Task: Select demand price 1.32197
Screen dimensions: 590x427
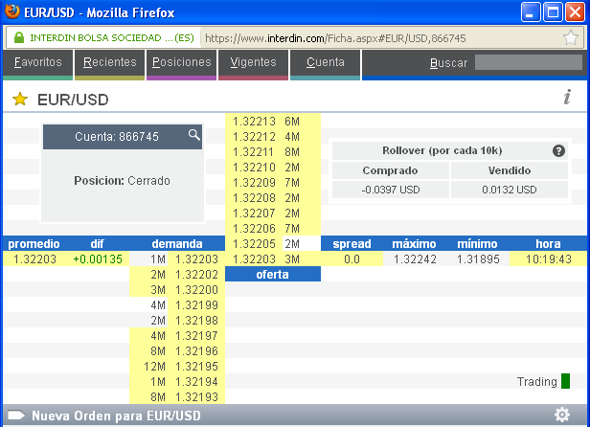Action: tap(196, 336)
